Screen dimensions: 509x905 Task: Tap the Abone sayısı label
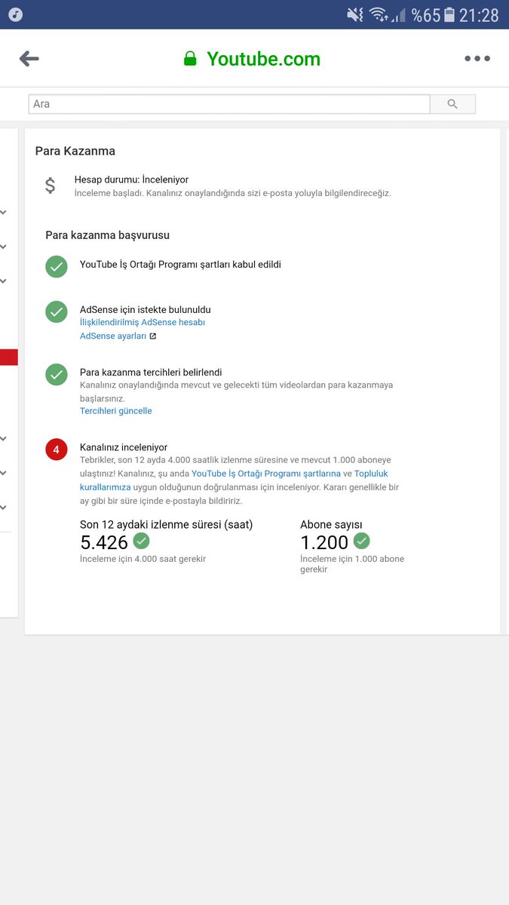(332, 524)
